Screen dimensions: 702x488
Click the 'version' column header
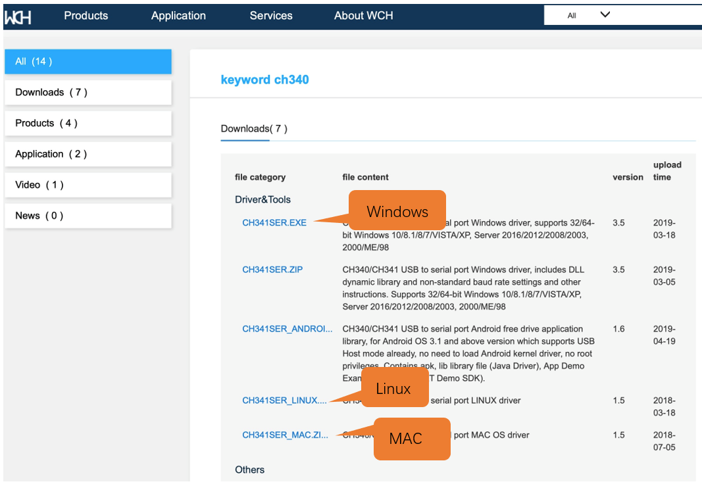628,178
